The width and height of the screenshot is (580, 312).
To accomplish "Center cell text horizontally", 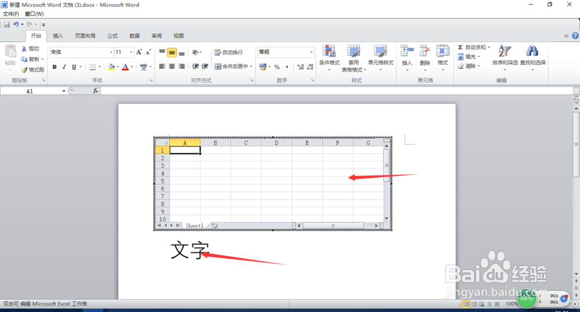I will (172, 67).
